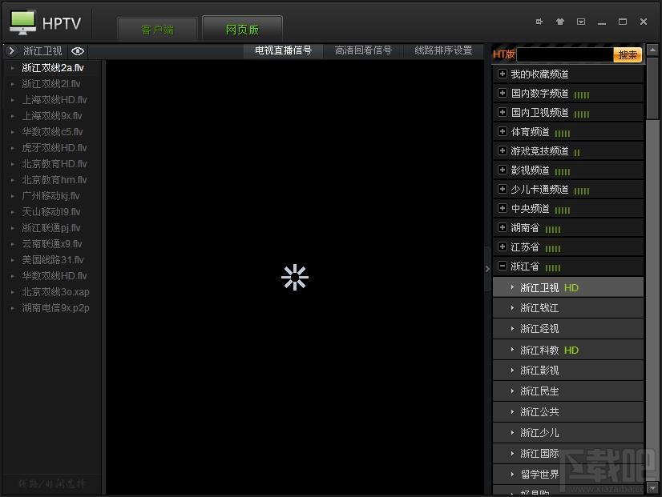Click the scrollbar down arrow of channel list

point(652,487)
